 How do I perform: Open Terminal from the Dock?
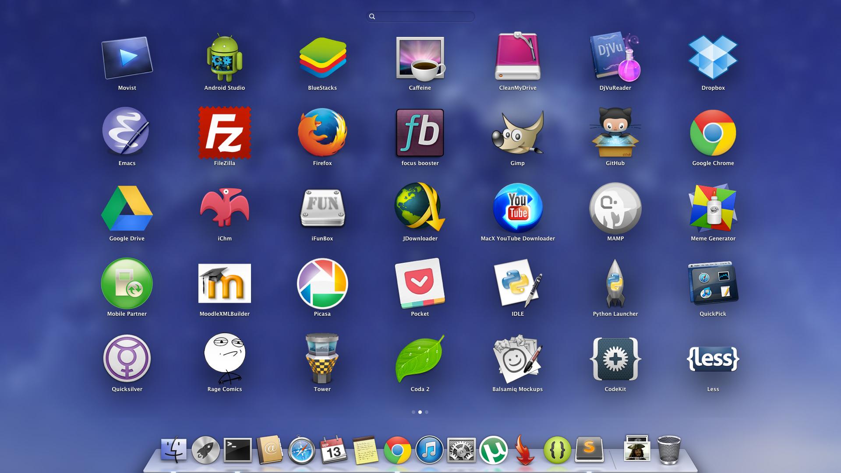[x=238, y=450]
